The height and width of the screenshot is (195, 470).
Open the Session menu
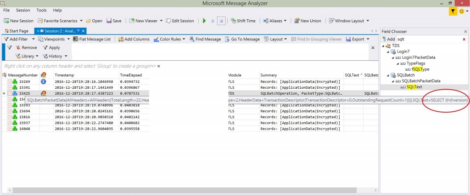[23, 10]
